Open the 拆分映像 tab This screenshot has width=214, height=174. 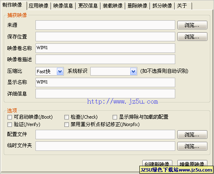pos(162,6)
